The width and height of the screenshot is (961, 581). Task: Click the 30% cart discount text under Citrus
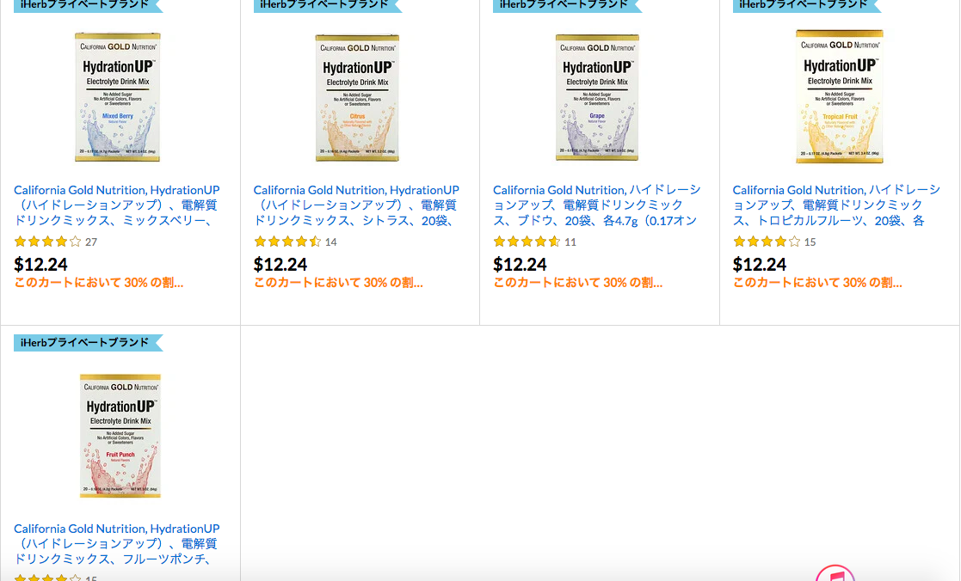coord(338,283)
